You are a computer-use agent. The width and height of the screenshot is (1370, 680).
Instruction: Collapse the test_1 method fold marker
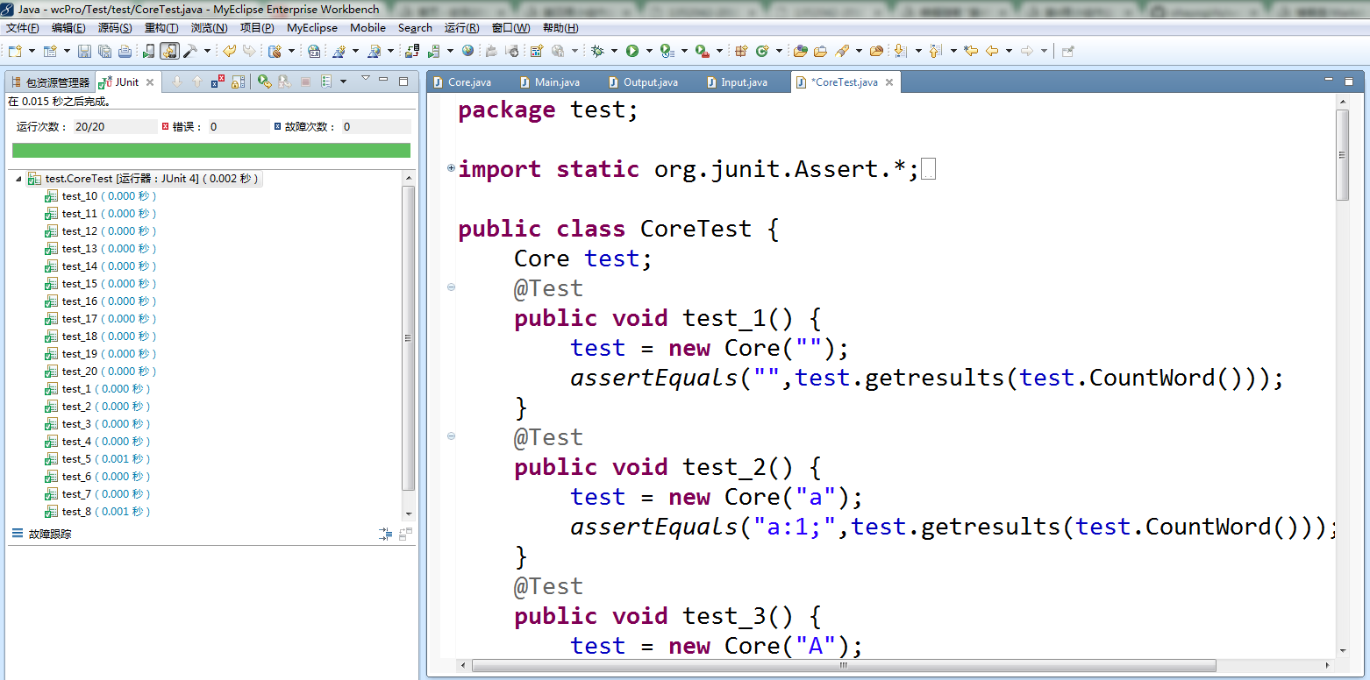[451, 287]
